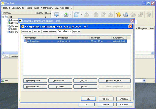Click the left arrow of horizontal scrollbar
The height and width of the screenshot is (109, 156).
[3, 53]
